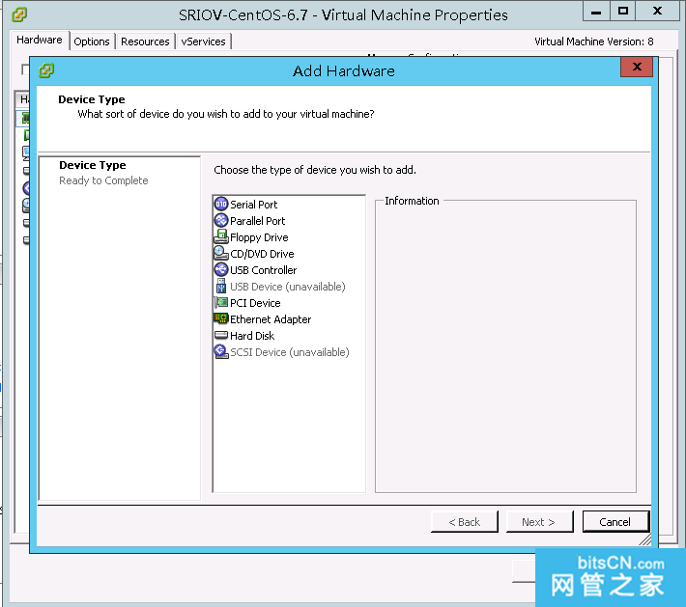Toggle the checkbox behind the Add Hardware dialog
The image size is (686, 607).
[x=25, y=69]
